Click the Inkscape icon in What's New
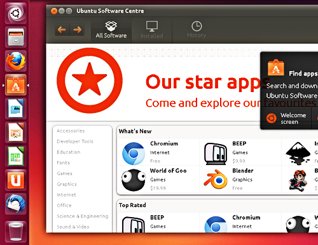The height and width of the screenshot is (245, 318). [298, 154]
